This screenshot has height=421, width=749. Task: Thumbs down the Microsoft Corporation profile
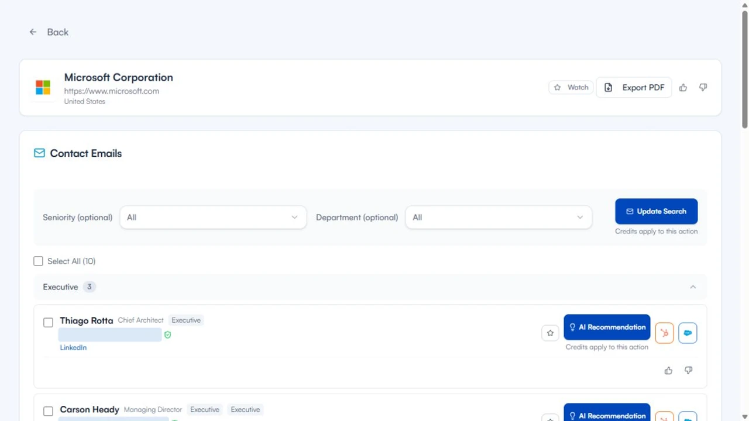pos(703,87)
